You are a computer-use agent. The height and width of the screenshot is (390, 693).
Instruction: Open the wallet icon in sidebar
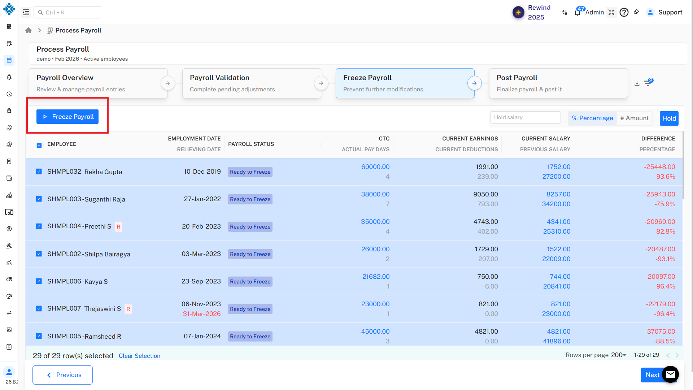tap(9, 178)
